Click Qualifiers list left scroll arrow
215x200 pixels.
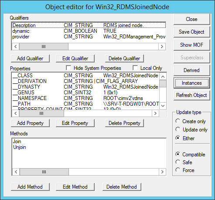click(x=16, y=47)
